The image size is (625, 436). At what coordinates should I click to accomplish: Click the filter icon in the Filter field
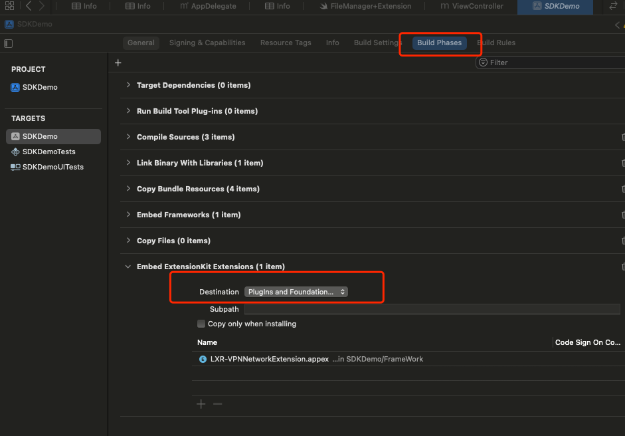[483, 62]
